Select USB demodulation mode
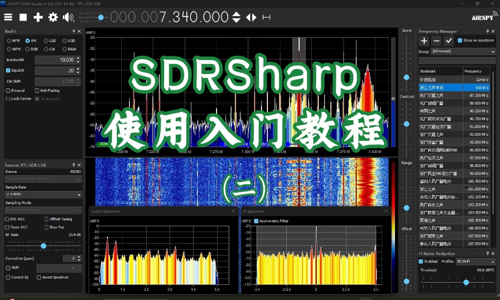This screenshot has height=300, width=500. pos(65,41)
